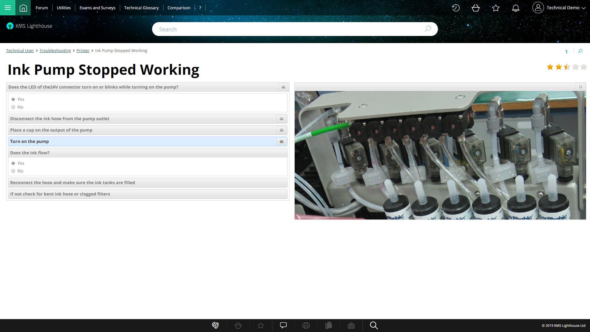Open notifications bell icon
Image resolution: width=590 pixels, height=332 pixels.
(516, 8)
